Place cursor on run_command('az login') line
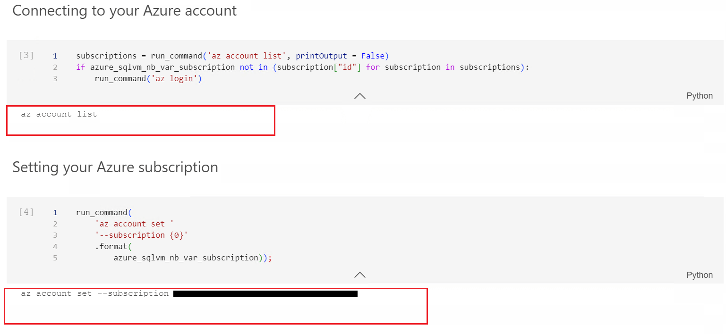 (148, 78)
